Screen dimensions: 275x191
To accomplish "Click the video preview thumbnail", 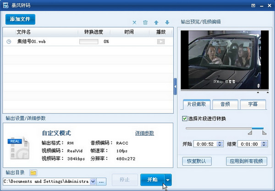I will click(x=225, y=60).
